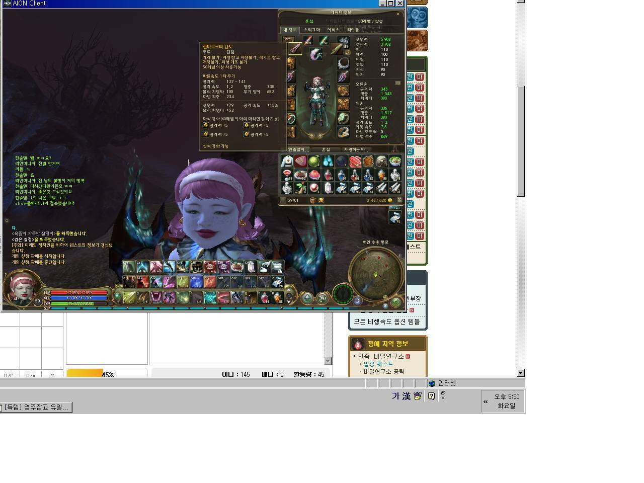The width and height of the screenshot is (644, 483).
Task: Switch to the 내 정보 tab
Action: click(289, 30)
